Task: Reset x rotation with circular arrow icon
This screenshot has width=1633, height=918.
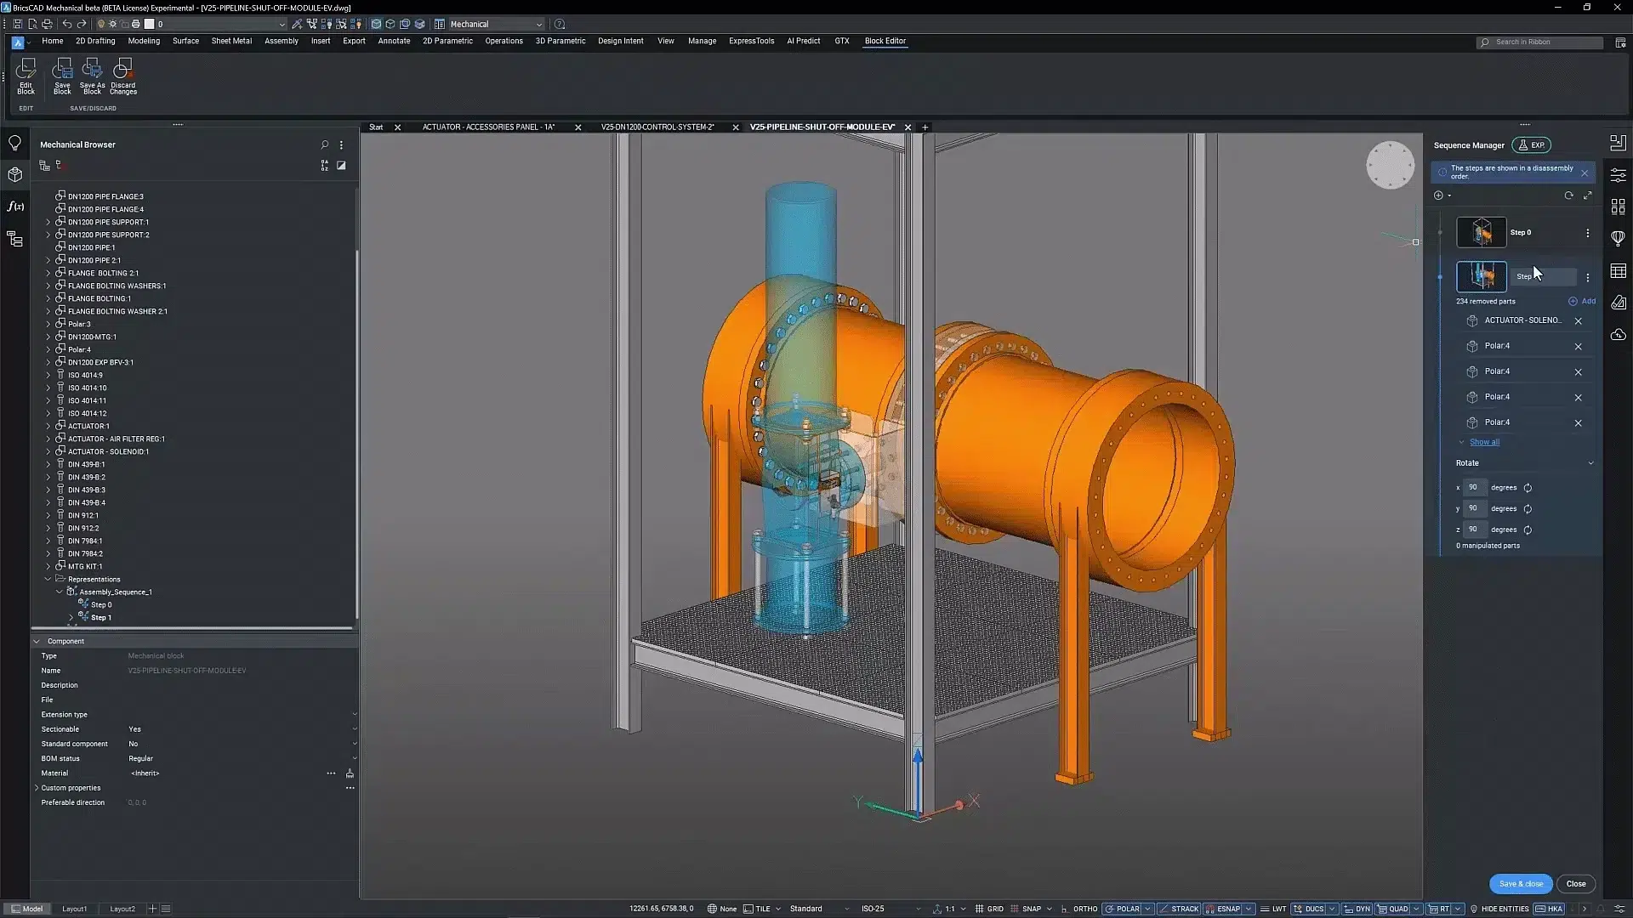Action: tap(1528, 488)
